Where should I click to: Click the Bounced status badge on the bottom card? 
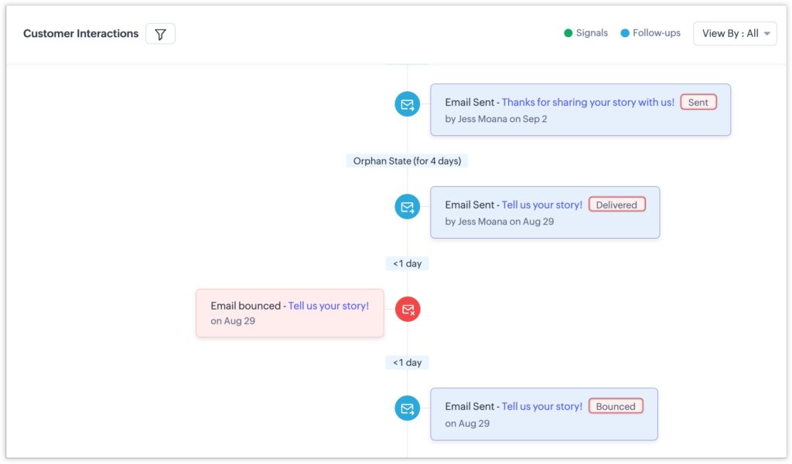pyautogui.click(x=616, y=405)
